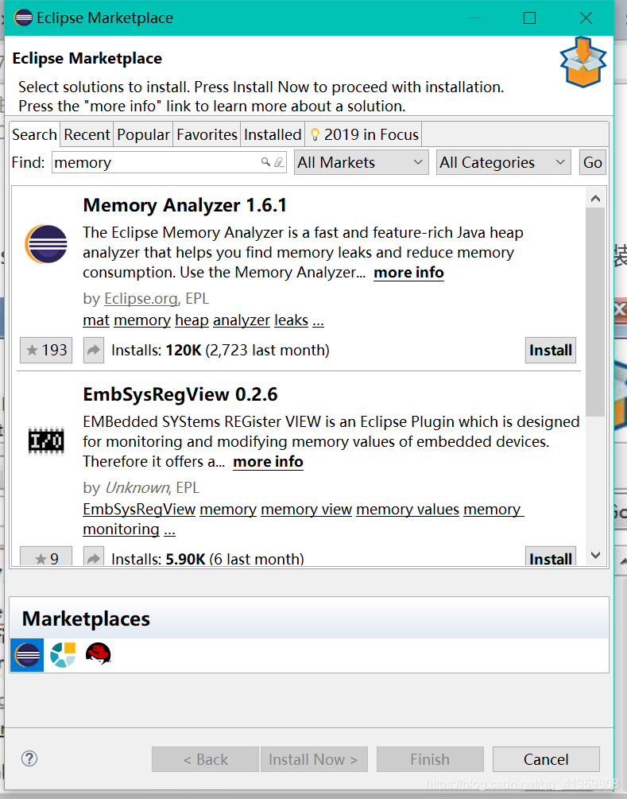
Task: Favorite Memory Analyzer via the 193 star
Action: click(x=46, y=350)
